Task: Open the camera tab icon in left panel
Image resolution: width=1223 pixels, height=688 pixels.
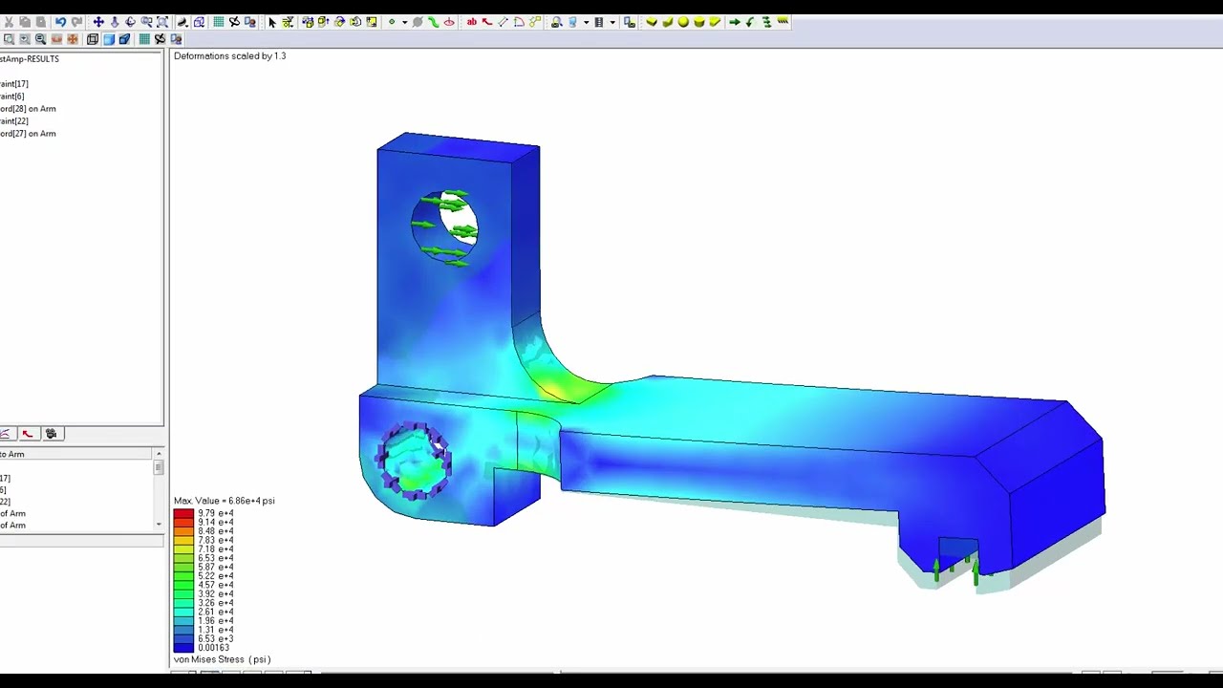Action: (51, 434)
